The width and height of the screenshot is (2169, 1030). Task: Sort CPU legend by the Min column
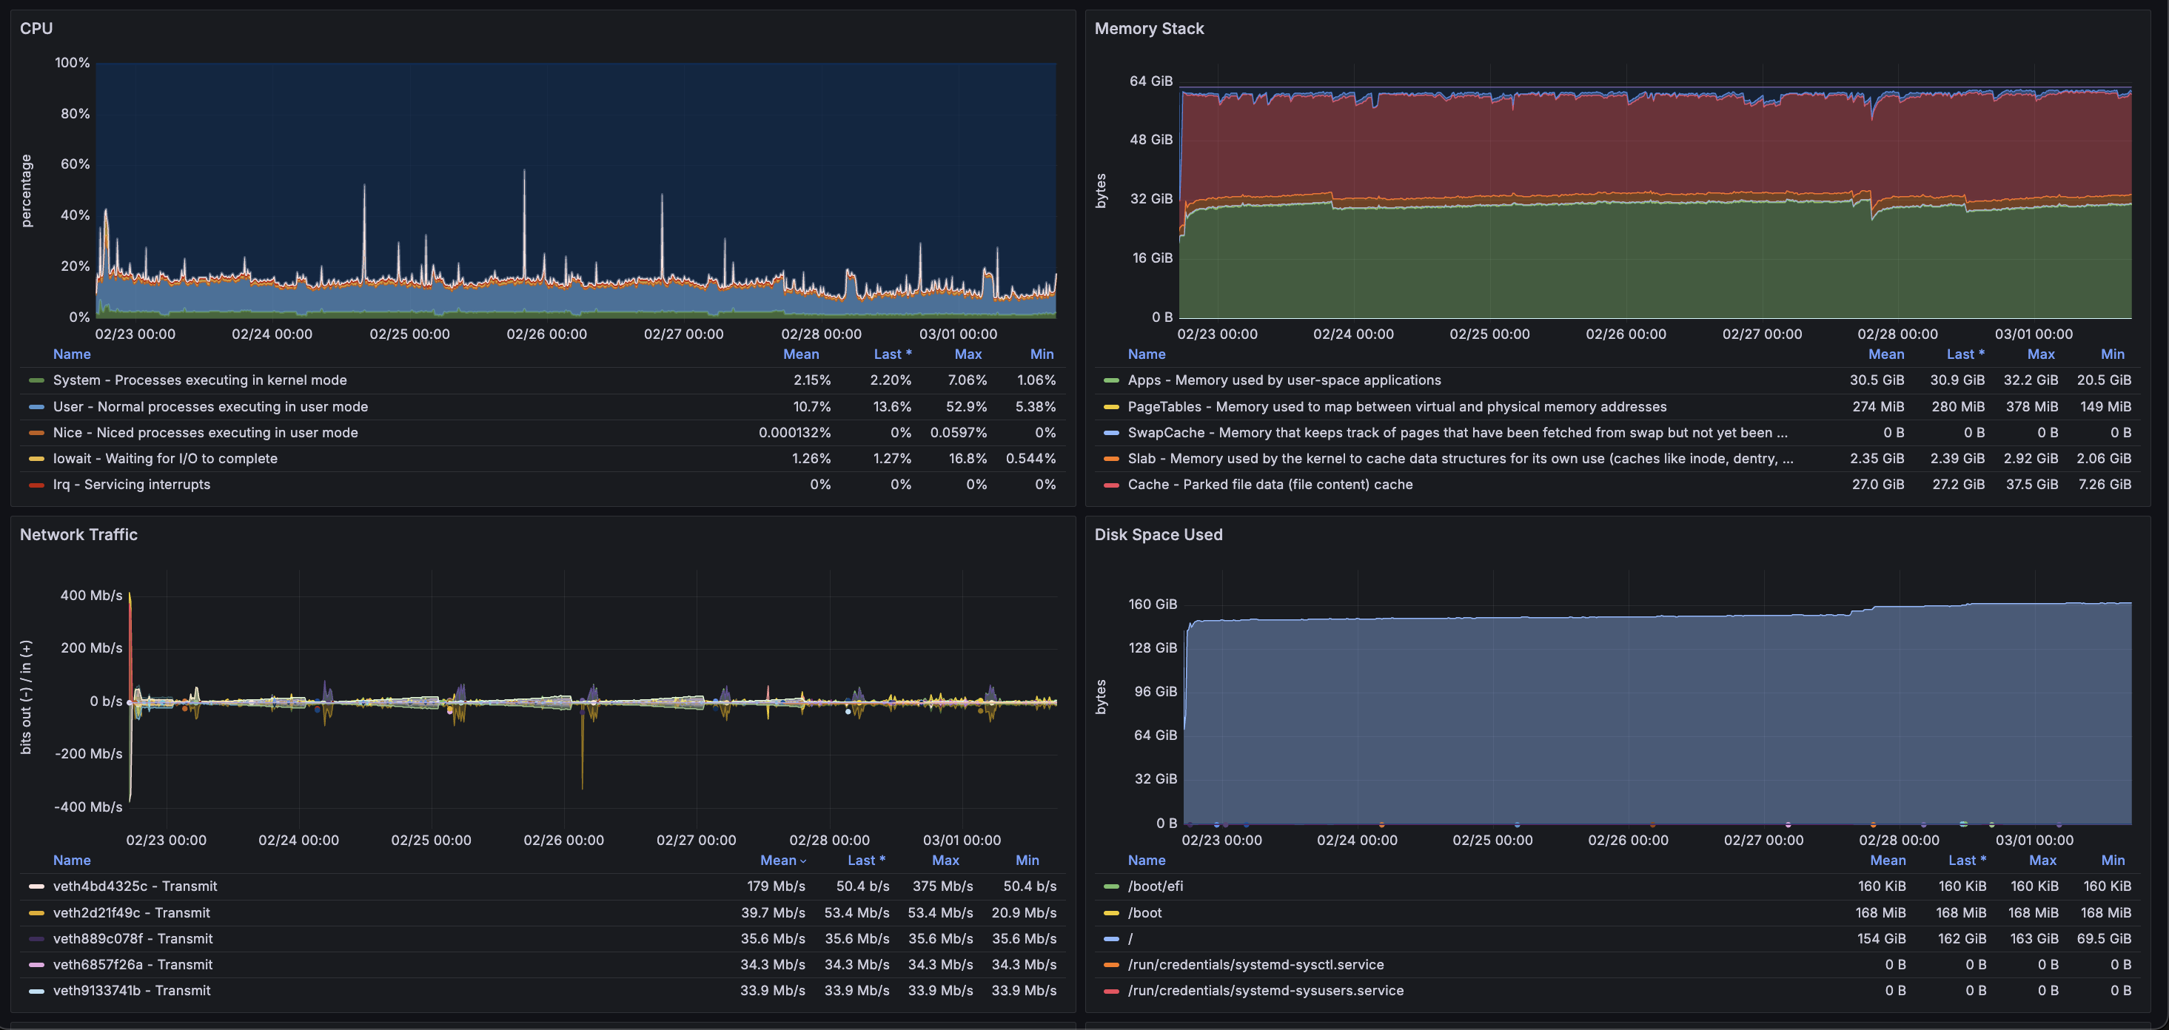tap(1042, 354)
